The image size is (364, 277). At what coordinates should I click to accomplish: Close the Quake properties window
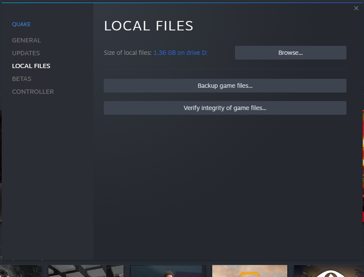[x=356, y=8]
